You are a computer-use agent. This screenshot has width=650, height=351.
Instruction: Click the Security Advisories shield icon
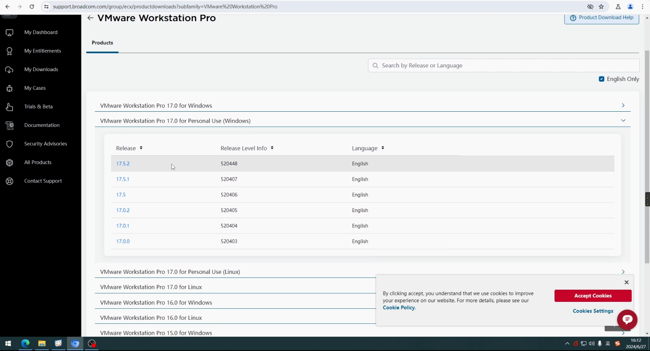pos(9,144)
